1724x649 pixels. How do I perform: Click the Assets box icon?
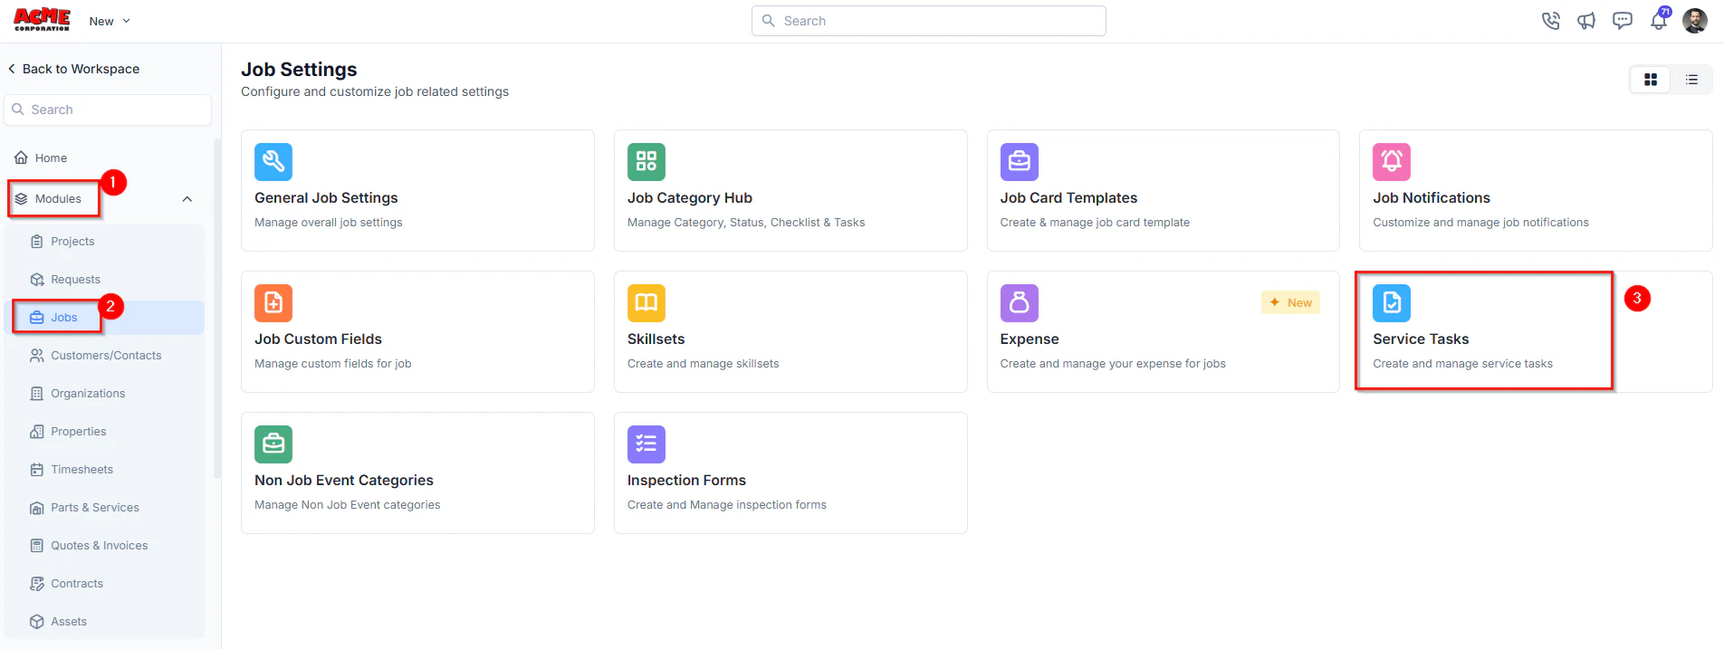click(x=37, y=622)
